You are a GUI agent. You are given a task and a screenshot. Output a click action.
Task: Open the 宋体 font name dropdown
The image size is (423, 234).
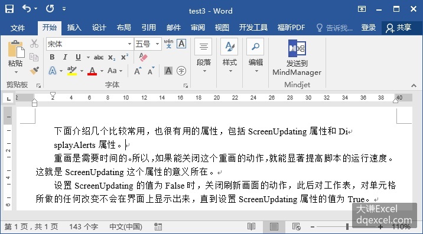click(x=129, y=44)
